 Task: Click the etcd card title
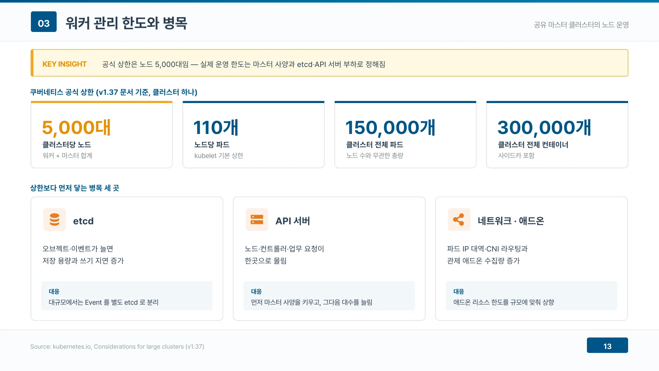(83, 221)
